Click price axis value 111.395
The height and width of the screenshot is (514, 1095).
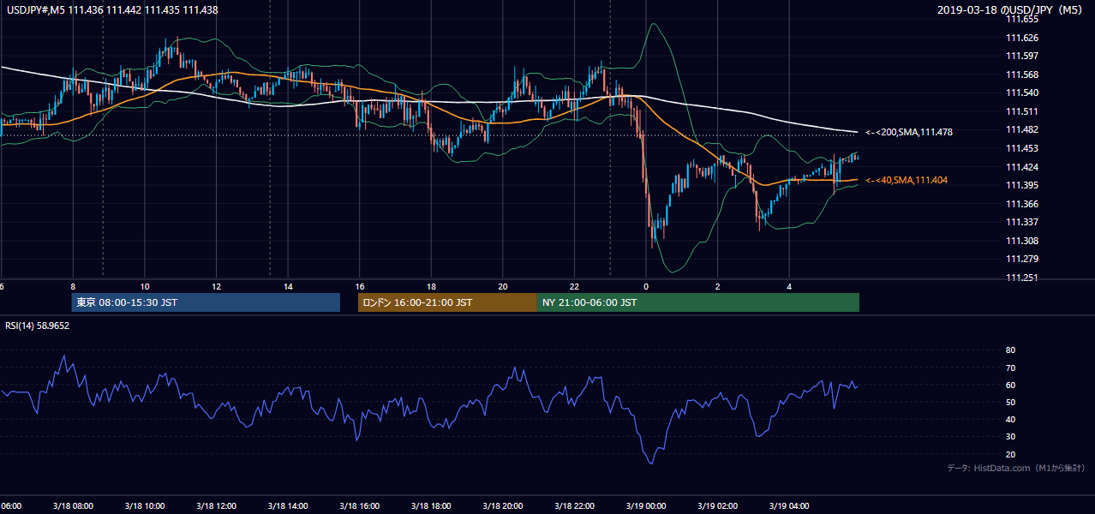tap(1023, 185)
